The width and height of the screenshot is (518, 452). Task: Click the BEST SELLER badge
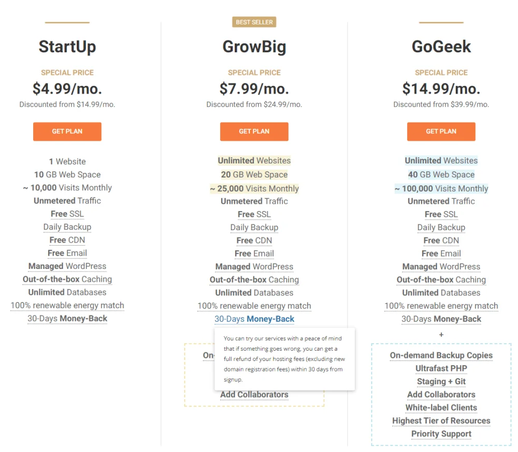point(254,22)
